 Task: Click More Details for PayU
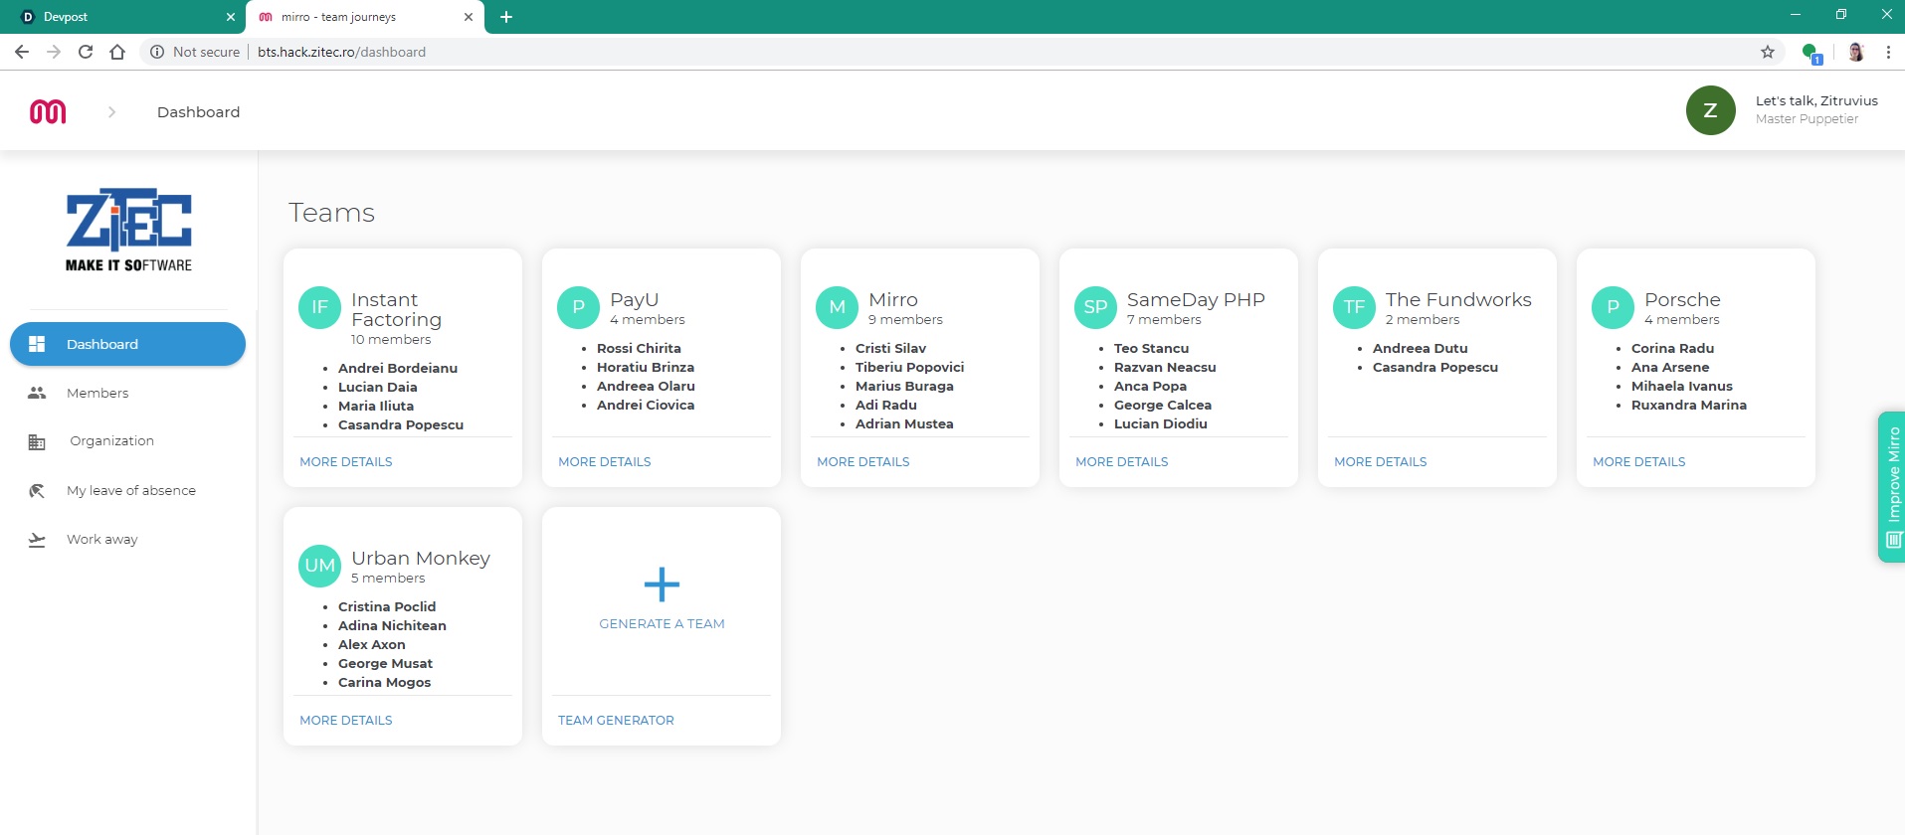(605, 461)
